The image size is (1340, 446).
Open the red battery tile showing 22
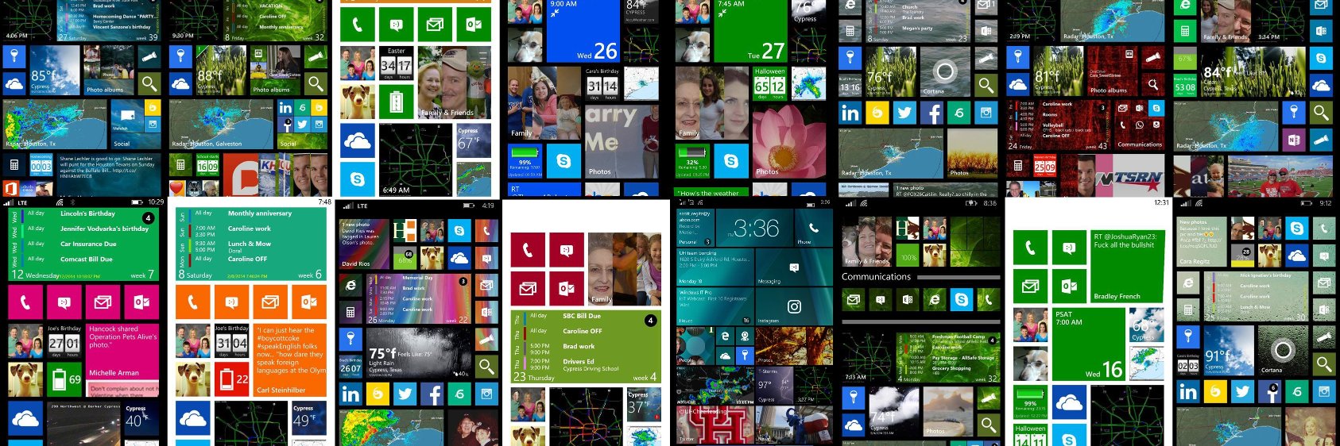click(231, 379)
